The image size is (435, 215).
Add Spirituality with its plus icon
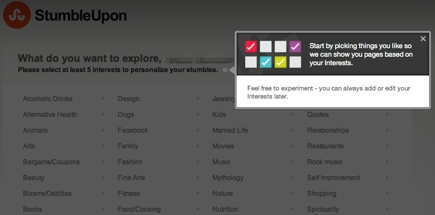pos(387,209)
